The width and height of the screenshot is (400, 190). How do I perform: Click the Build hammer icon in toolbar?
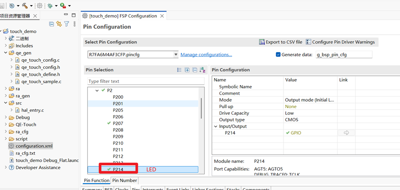[25, 6]
